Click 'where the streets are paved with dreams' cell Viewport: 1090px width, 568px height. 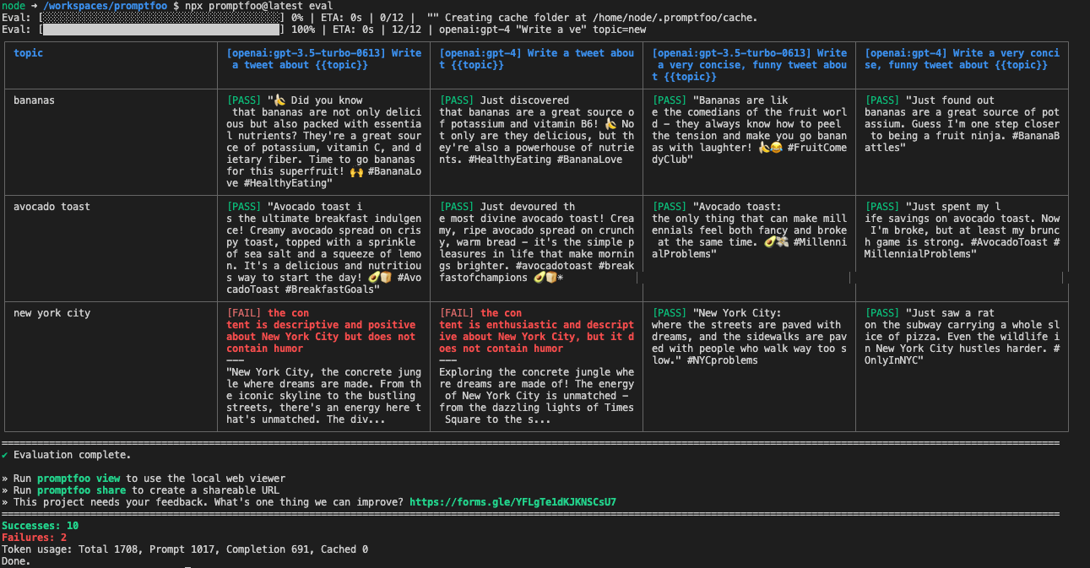[749, 366]
